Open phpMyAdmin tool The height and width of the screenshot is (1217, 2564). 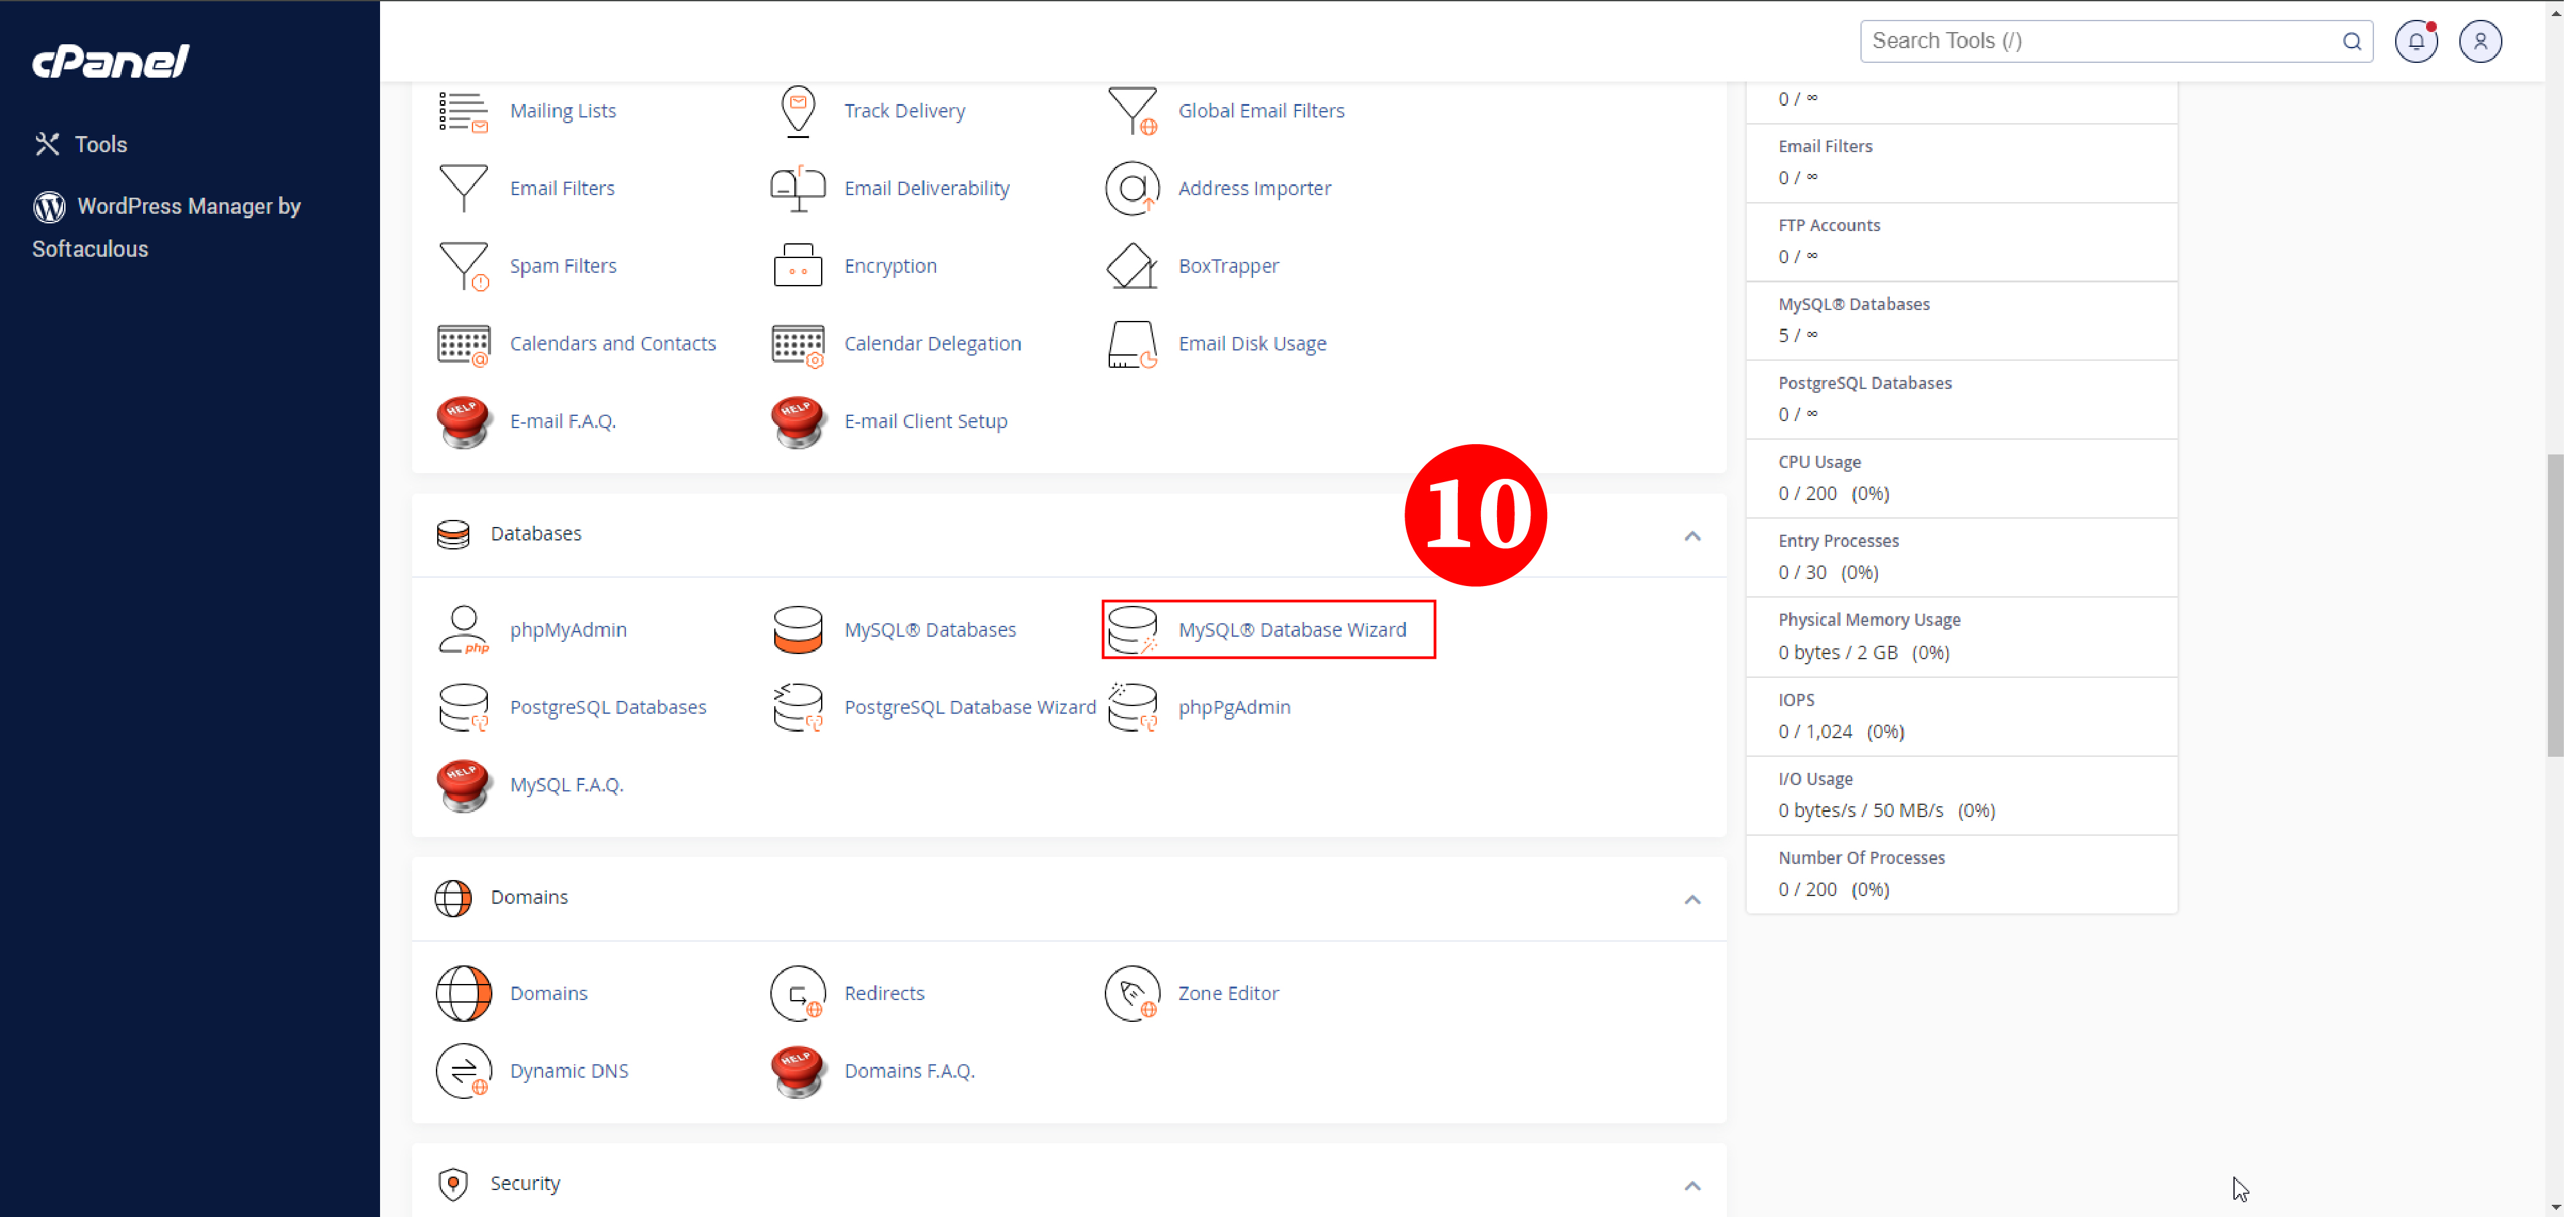pyautogui.click(x=569, y=630)
